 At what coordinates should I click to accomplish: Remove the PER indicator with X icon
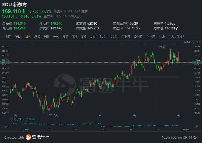click(x=15, y=119)
